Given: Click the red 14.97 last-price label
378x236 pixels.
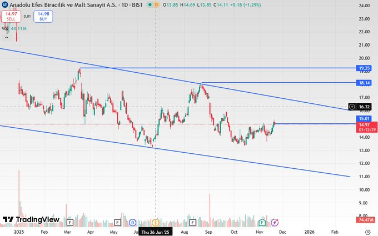Looking at the screenshot, I should click(367, 127).
